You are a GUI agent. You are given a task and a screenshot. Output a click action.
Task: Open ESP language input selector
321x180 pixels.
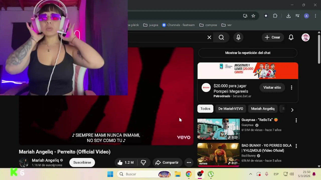coord(276,174)
